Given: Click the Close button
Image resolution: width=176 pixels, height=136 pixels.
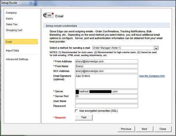Looking at the screenshot, I should tap(163, 129).
